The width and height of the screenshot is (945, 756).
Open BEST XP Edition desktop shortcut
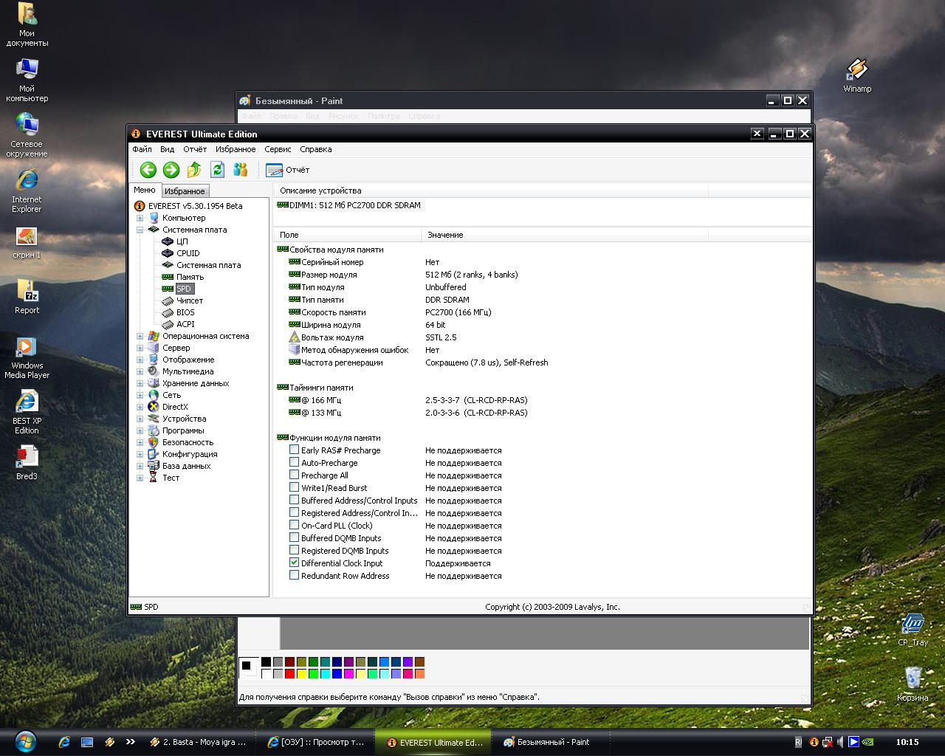(x=27, y=413)
